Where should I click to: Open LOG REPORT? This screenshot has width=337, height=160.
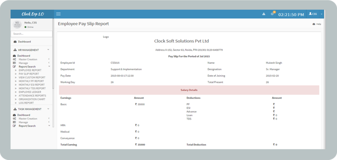point(26,103)
